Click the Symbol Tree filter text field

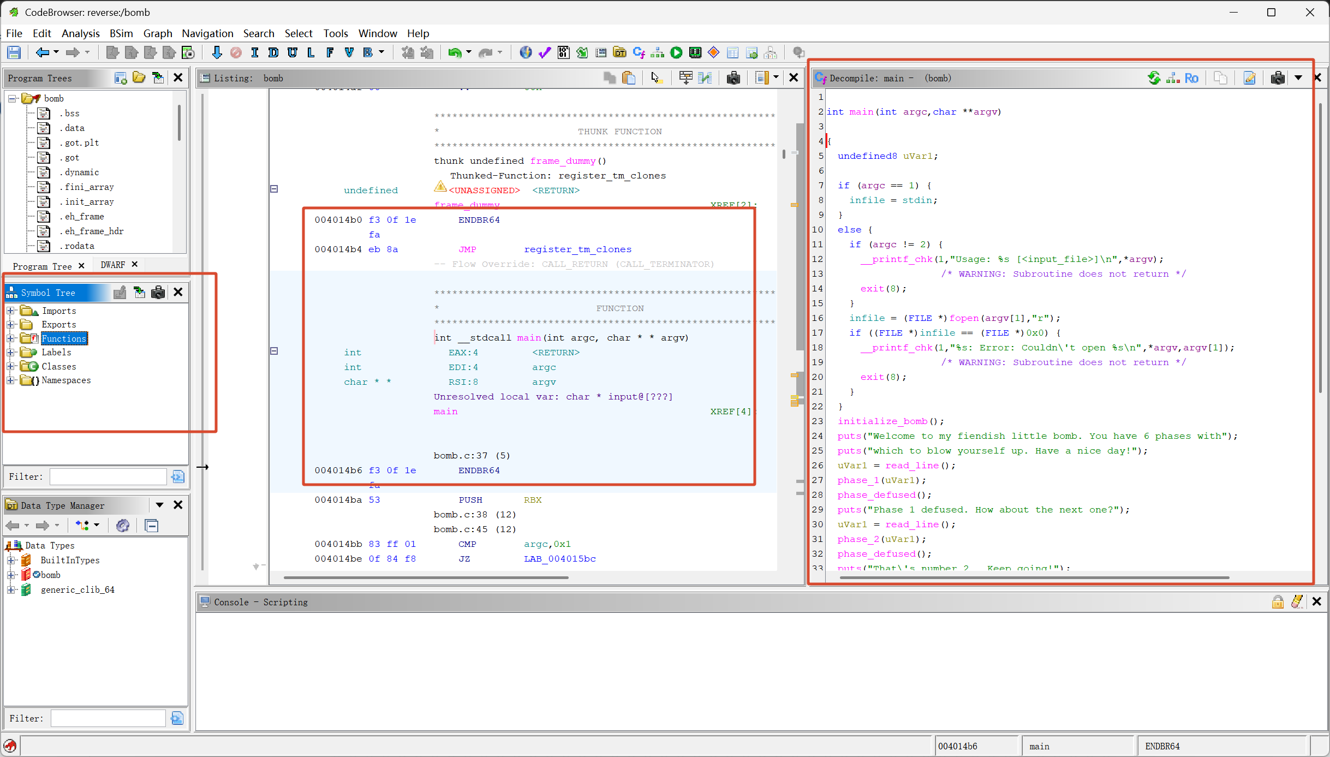pos(108,476)
